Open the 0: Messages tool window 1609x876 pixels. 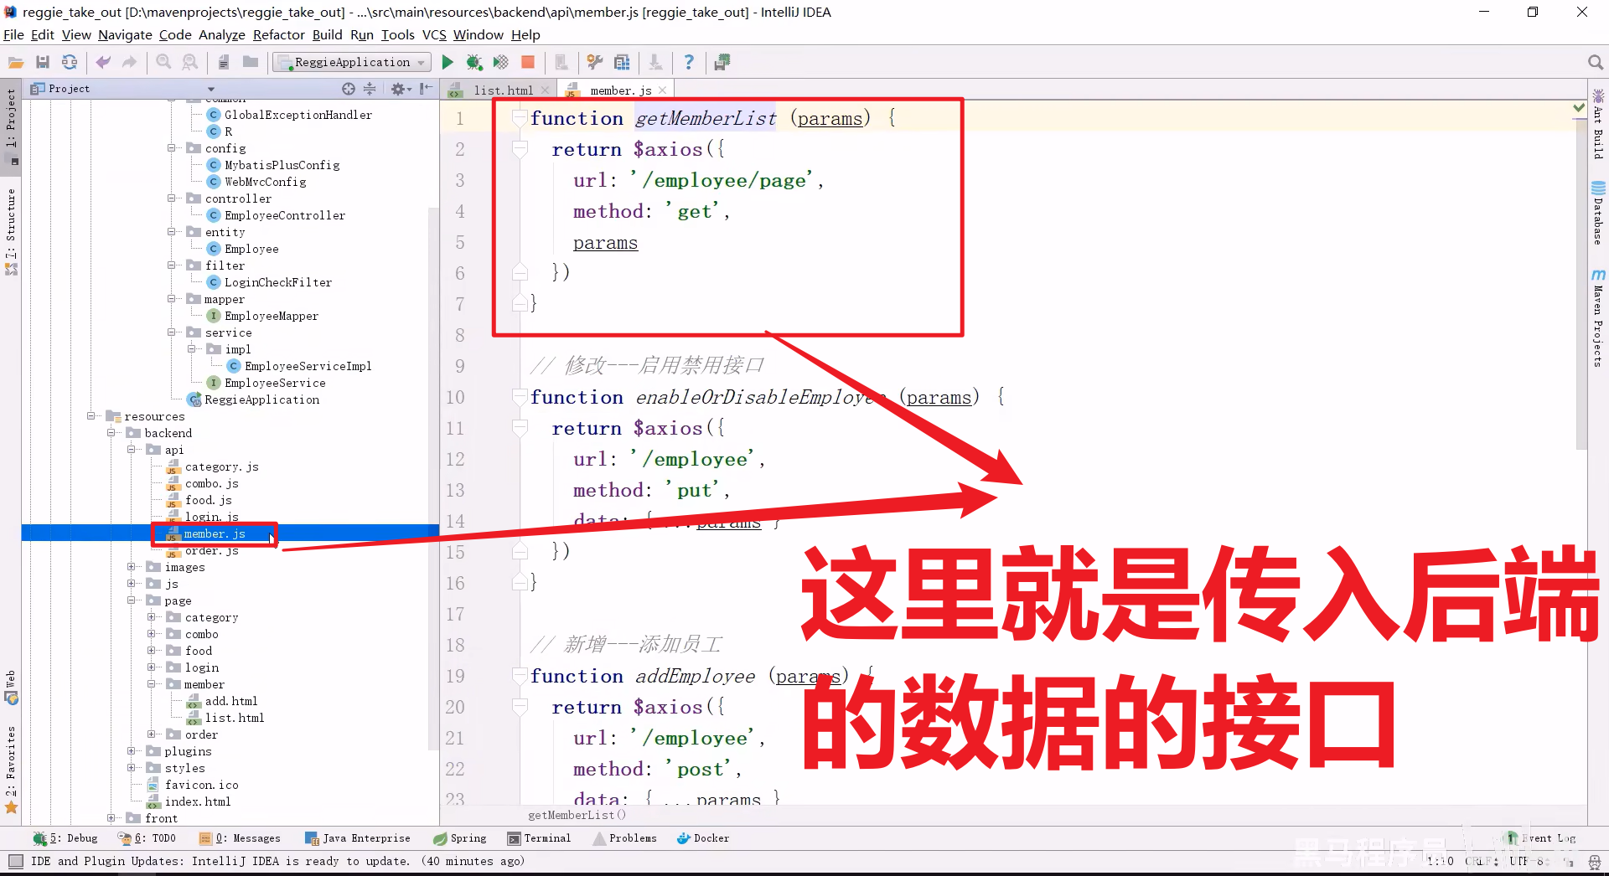240,838
